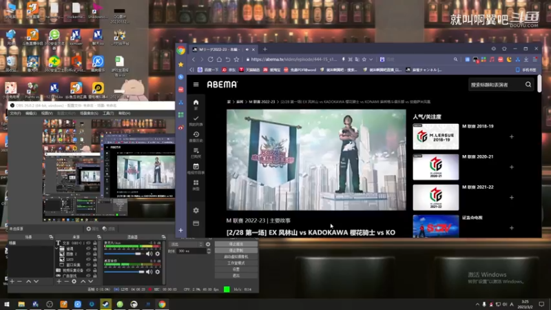Open viewing history icon in ABEMA sidebar
This screenshot has width=551, height=310.
196,134
